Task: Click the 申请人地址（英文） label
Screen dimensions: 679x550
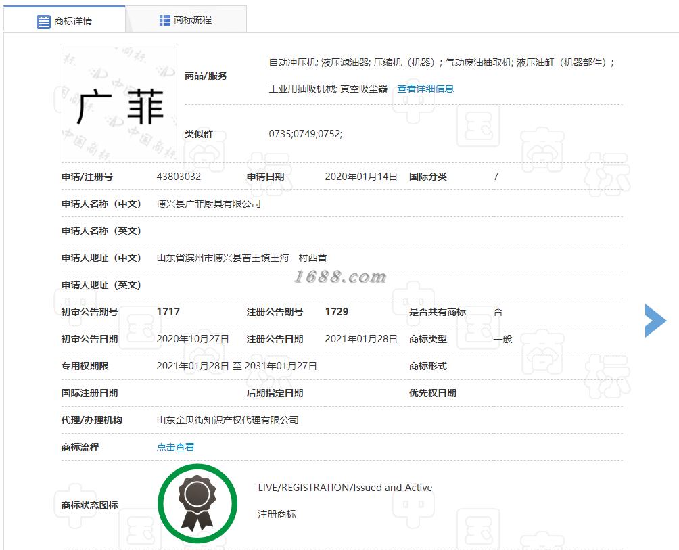Action: pyautogui.click(x=101, y=285)
